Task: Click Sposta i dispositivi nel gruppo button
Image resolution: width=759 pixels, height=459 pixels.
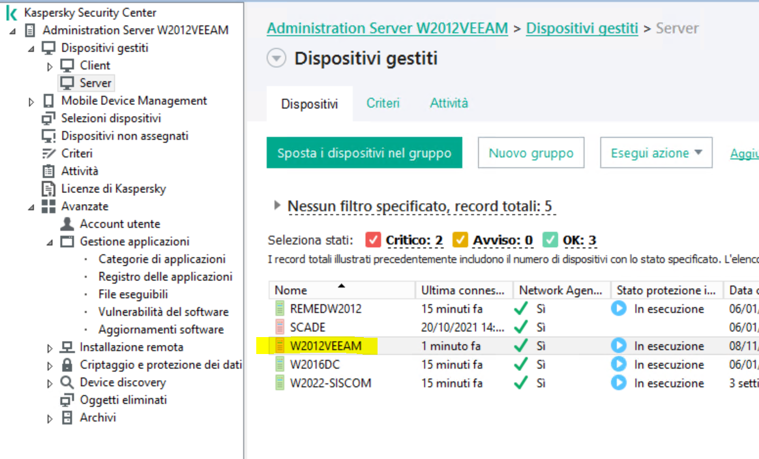Action: click(x=364, y=153)
